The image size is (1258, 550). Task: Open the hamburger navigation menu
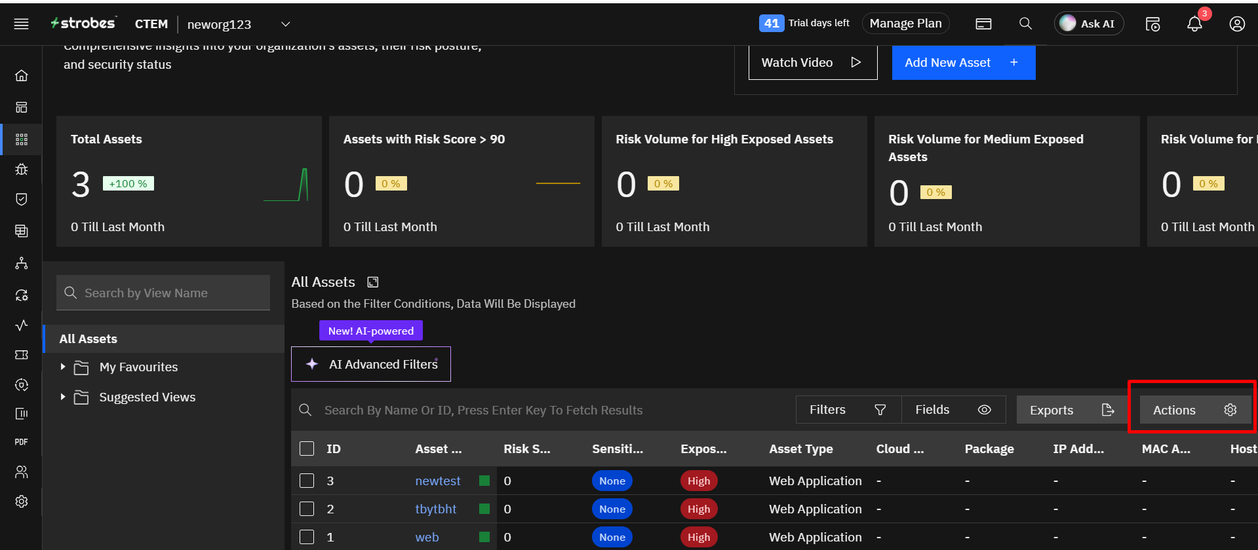(x=22, y=24)
